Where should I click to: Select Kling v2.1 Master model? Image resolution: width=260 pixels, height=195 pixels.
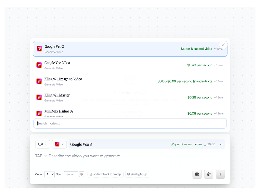[x=130, y=97]
